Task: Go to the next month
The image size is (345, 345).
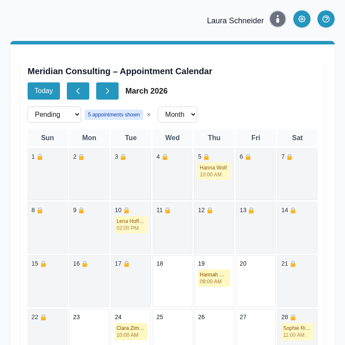Action: pos(107,91)
